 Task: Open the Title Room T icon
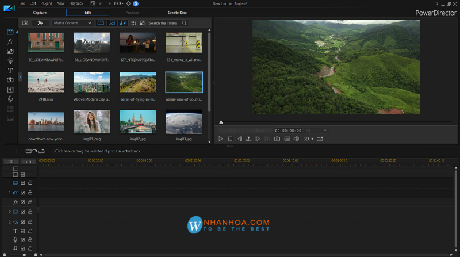[x=10, y=70]
